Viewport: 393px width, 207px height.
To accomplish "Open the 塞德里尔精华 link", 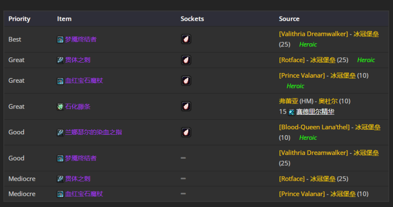I will [x=315, y=112].
